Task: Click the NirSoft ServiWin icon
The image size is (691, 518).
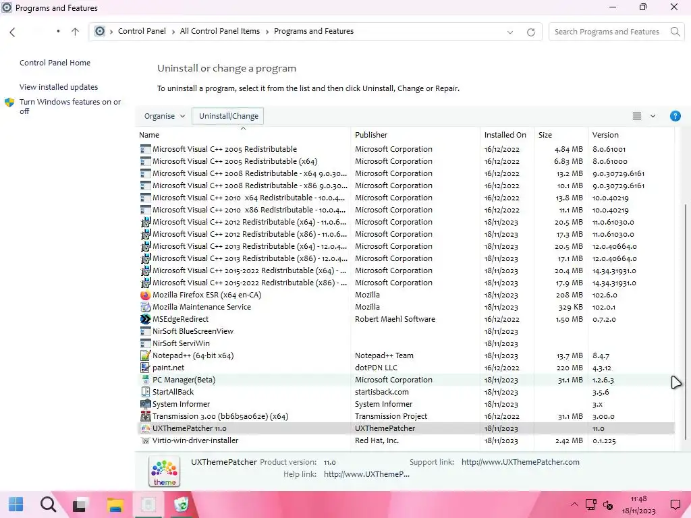Action: [x=146, y=343]
